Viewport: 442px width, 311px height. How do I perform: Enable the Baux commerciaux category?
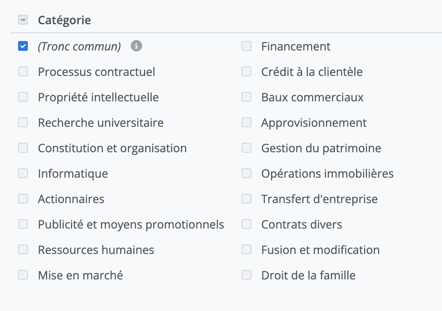[246, 97]
